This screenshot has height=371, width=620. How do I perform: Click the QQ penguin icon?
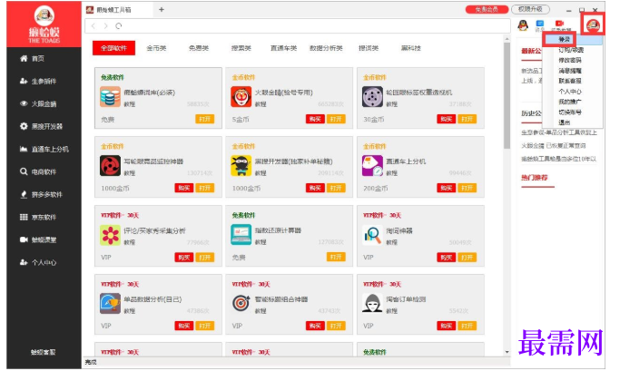click(x=523, y=25)
